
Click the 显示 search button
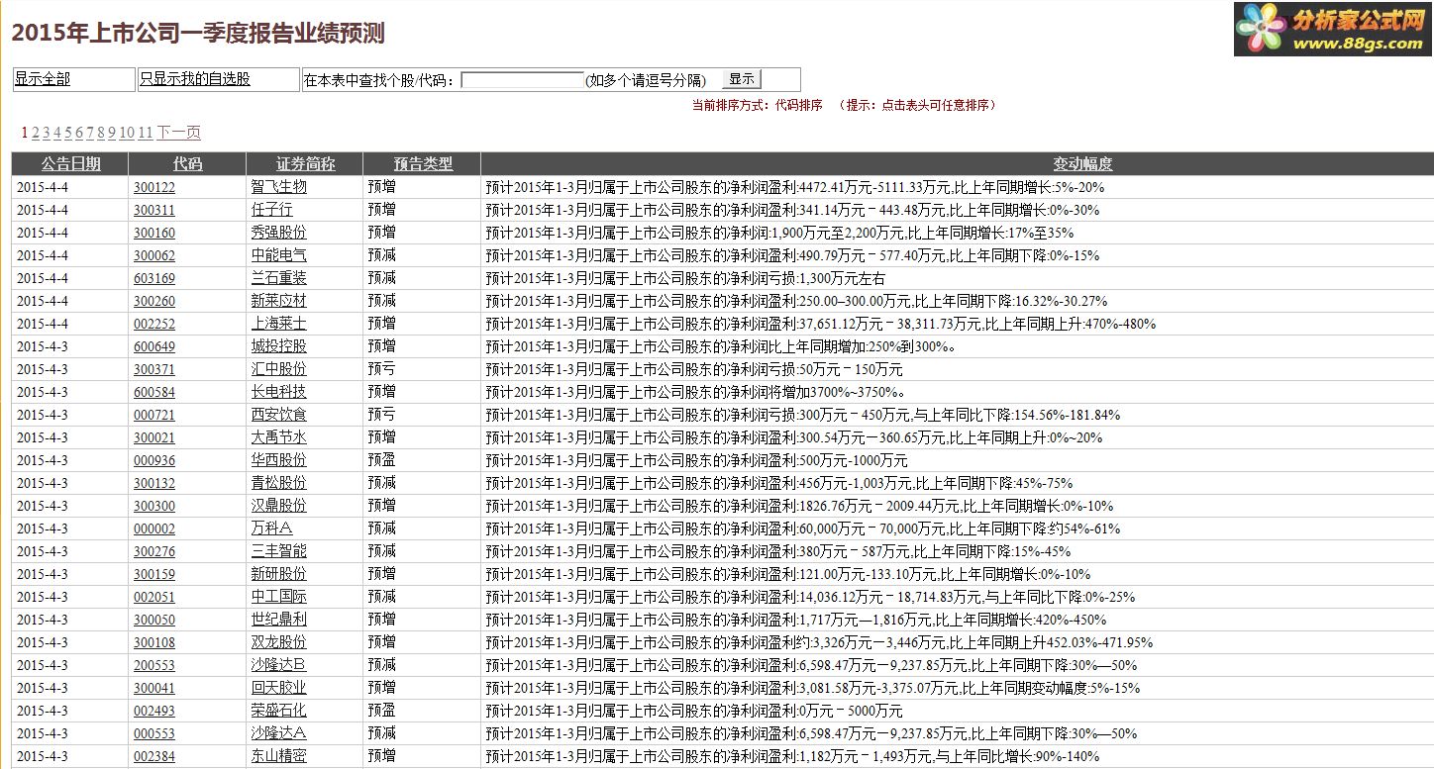coord(742,80)
